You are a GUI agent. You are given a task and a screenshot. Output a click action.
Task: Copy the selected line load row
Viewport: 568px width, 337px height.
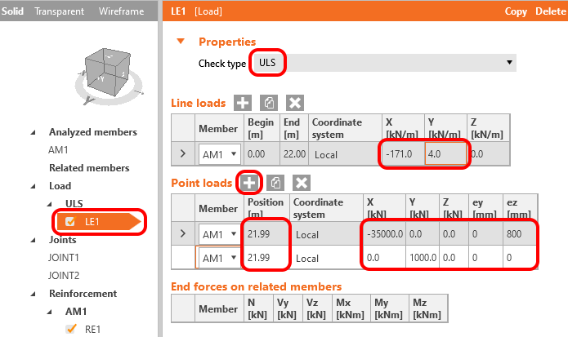(269, 103)
